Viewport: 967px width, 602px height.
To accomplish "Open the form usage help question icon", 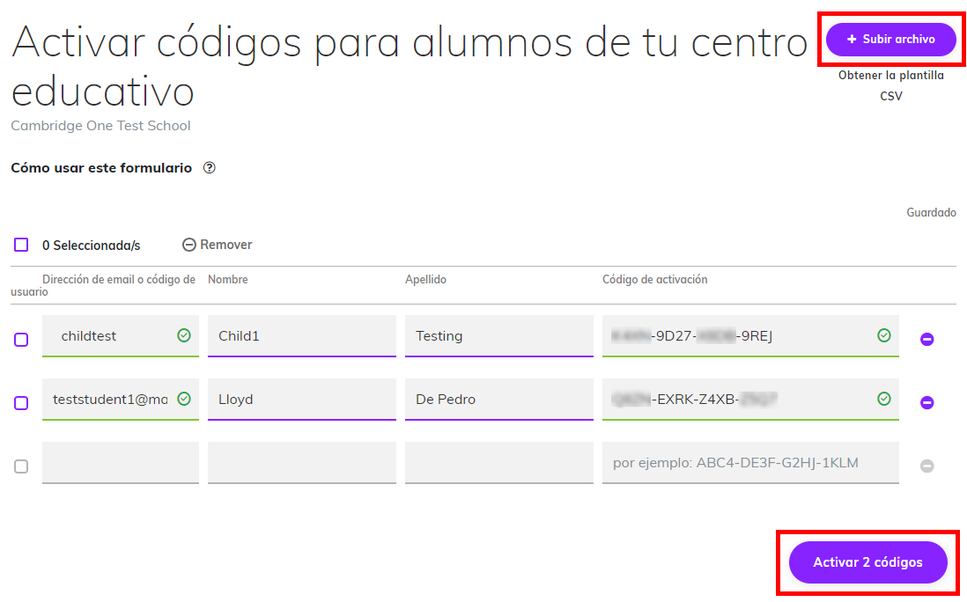I will [210, 167].
